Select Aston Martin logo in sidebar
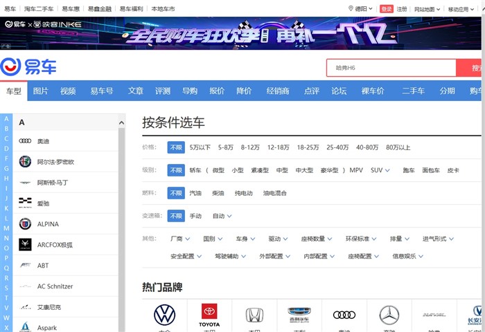485x332 pixels. (25, 183)
